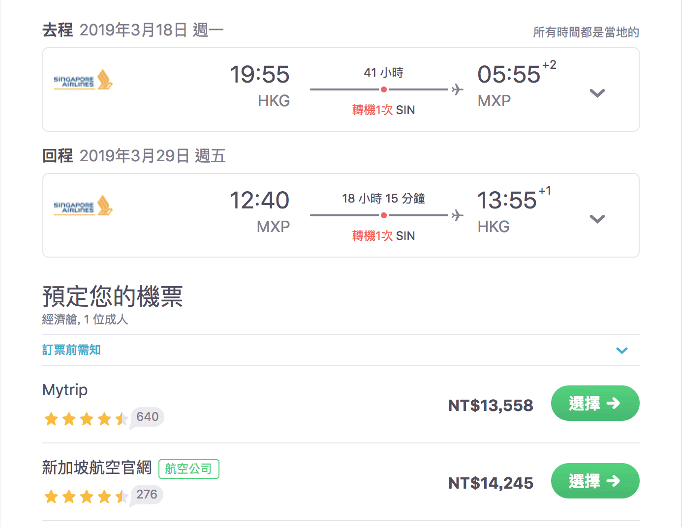This screenshot has height=527, width=682.
Task: Expand details of the outbound HKG–MXP flight
Action: coord(597,93)
